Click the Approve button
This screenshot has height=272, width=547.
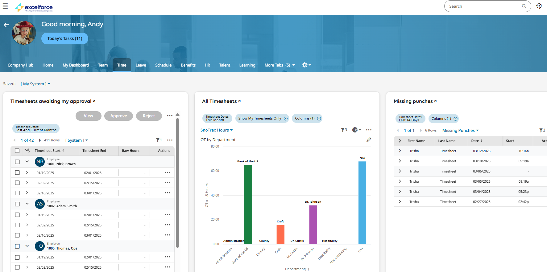pyautogui.click(x=118, y=116)
